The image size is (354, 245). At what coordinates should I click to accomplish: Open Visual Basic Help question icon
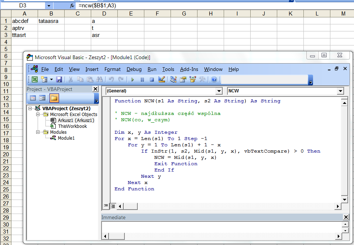click(214, 79)
